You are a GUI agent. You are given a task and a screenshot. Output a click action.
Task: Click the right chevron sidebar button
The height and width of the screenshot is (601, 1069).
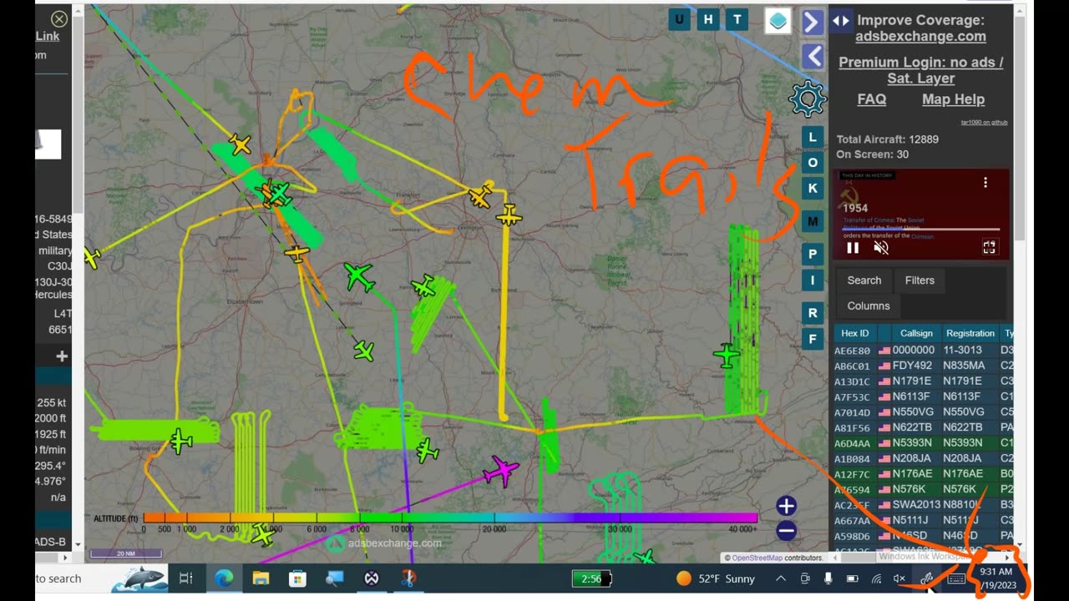pos(813,22)
